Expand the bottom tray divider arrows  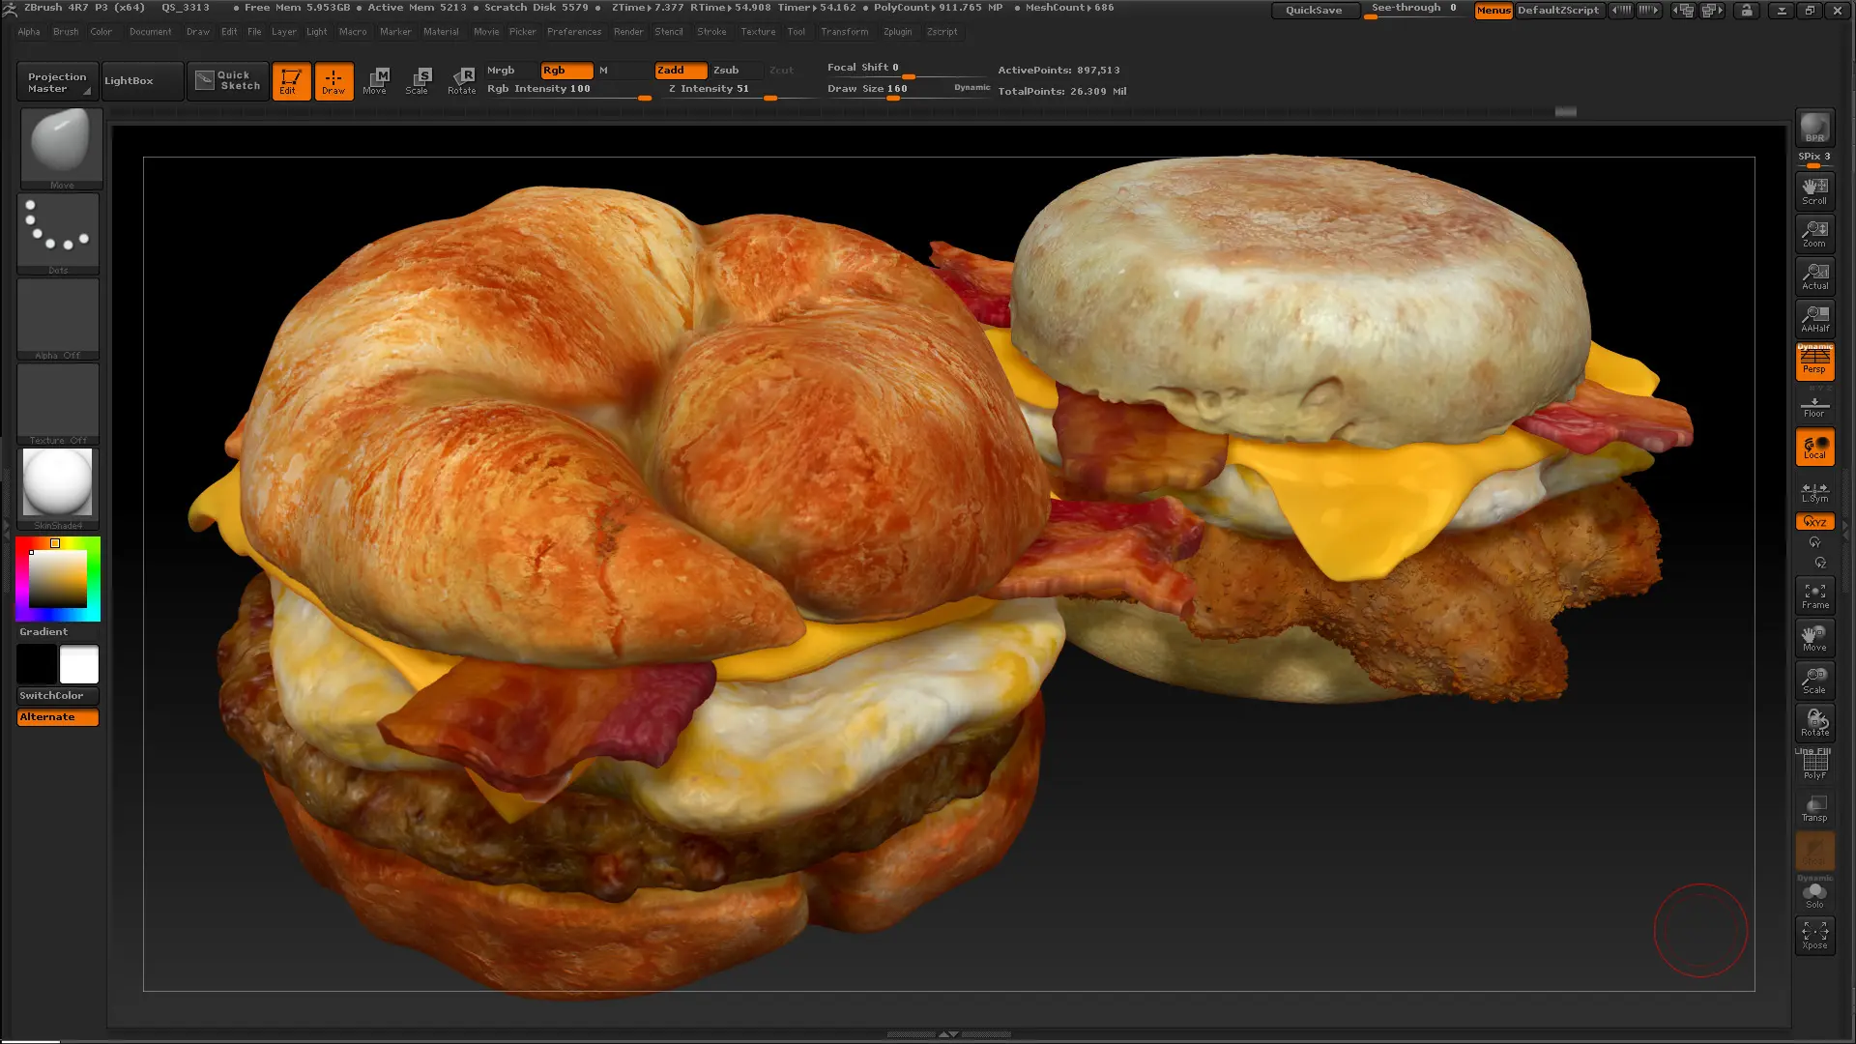point(949,1034)
